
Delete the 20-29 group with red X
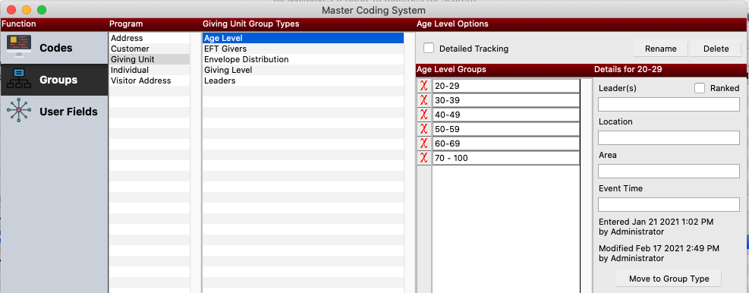423,86
